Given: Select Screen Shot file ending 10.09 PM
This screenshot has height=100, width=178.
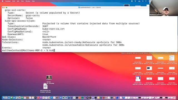Looking at the screenshot, I should [x=160, y=81].
